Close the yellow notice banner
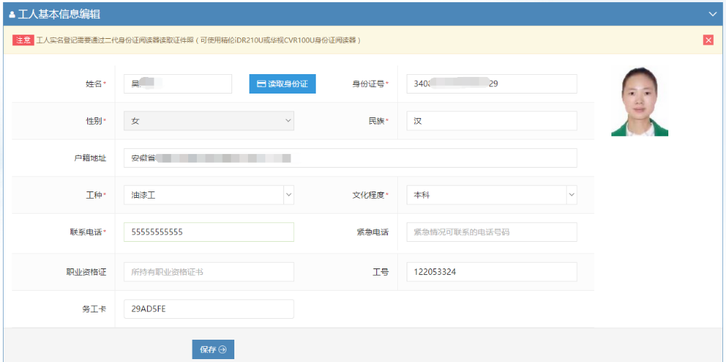The width and height of the screenshot is (726, 362). point(708,40)
